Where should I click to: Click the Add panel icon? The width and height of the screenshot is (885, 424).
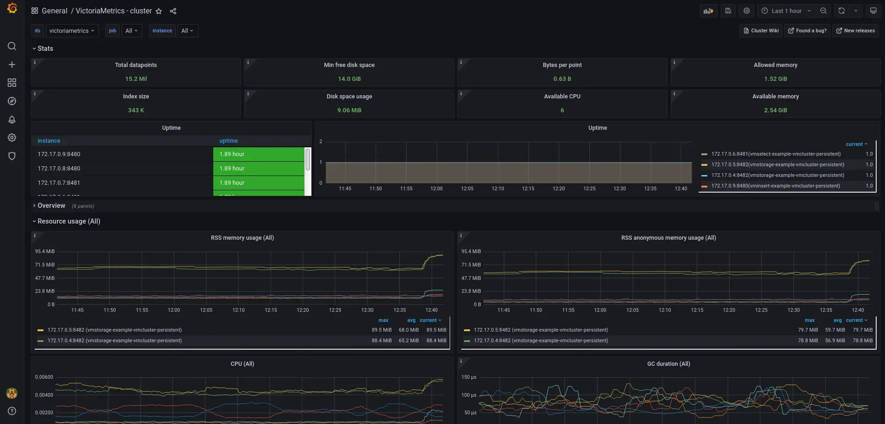708,11
